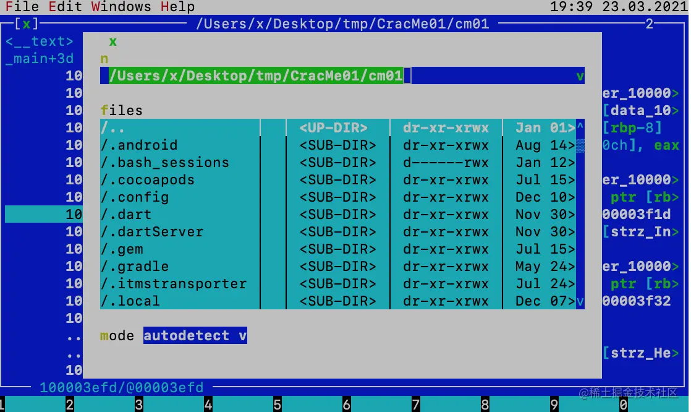Click function key 7 in the bottom bar
The image size is (691, 412).
point(415,404)
